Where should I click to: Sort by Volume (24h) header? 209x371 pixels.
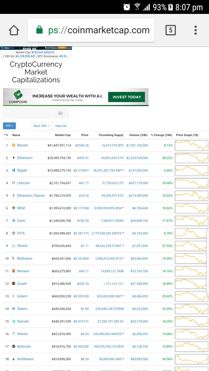click(138, 135)
